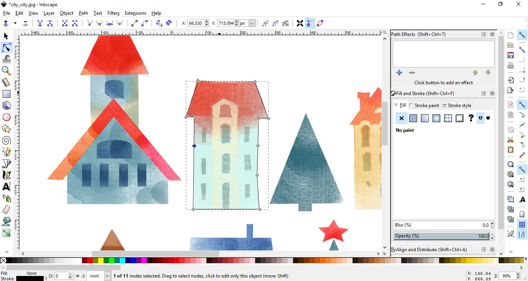Select the Tweak objects tool
Viewport: 528px width, 281px height.
click(x=6, y=59)
